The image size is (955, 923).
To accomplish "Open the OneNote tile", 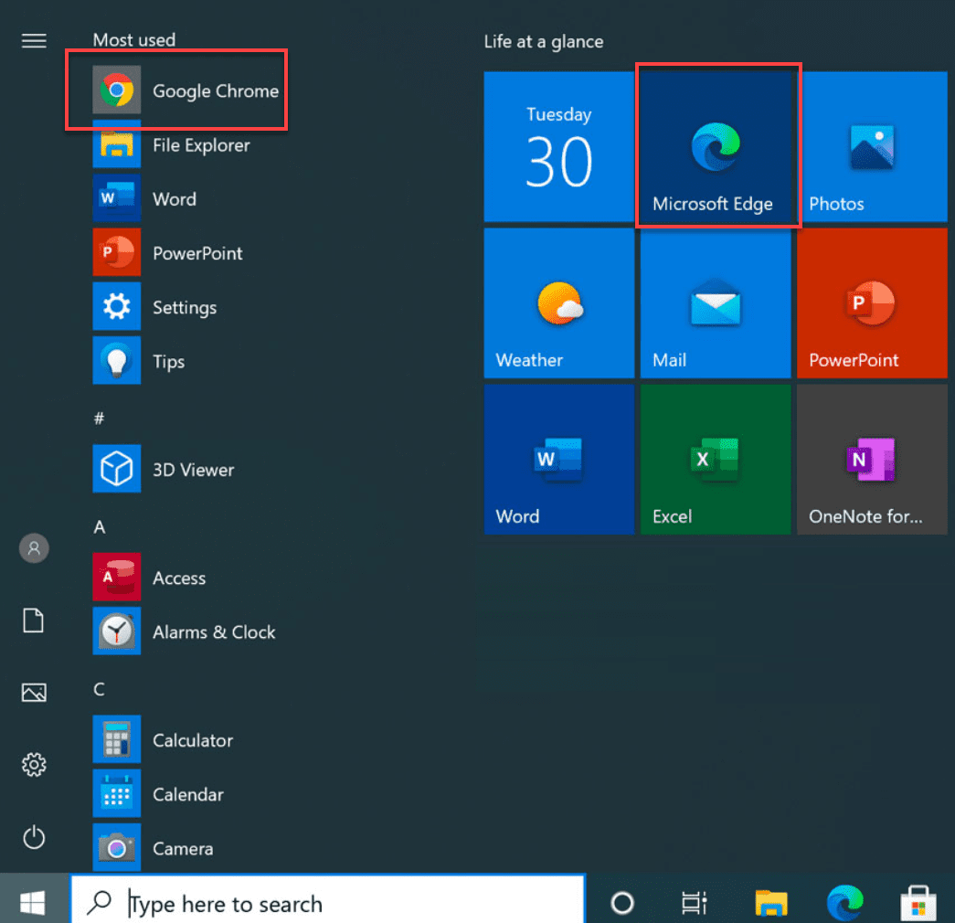I will [871, 459].
